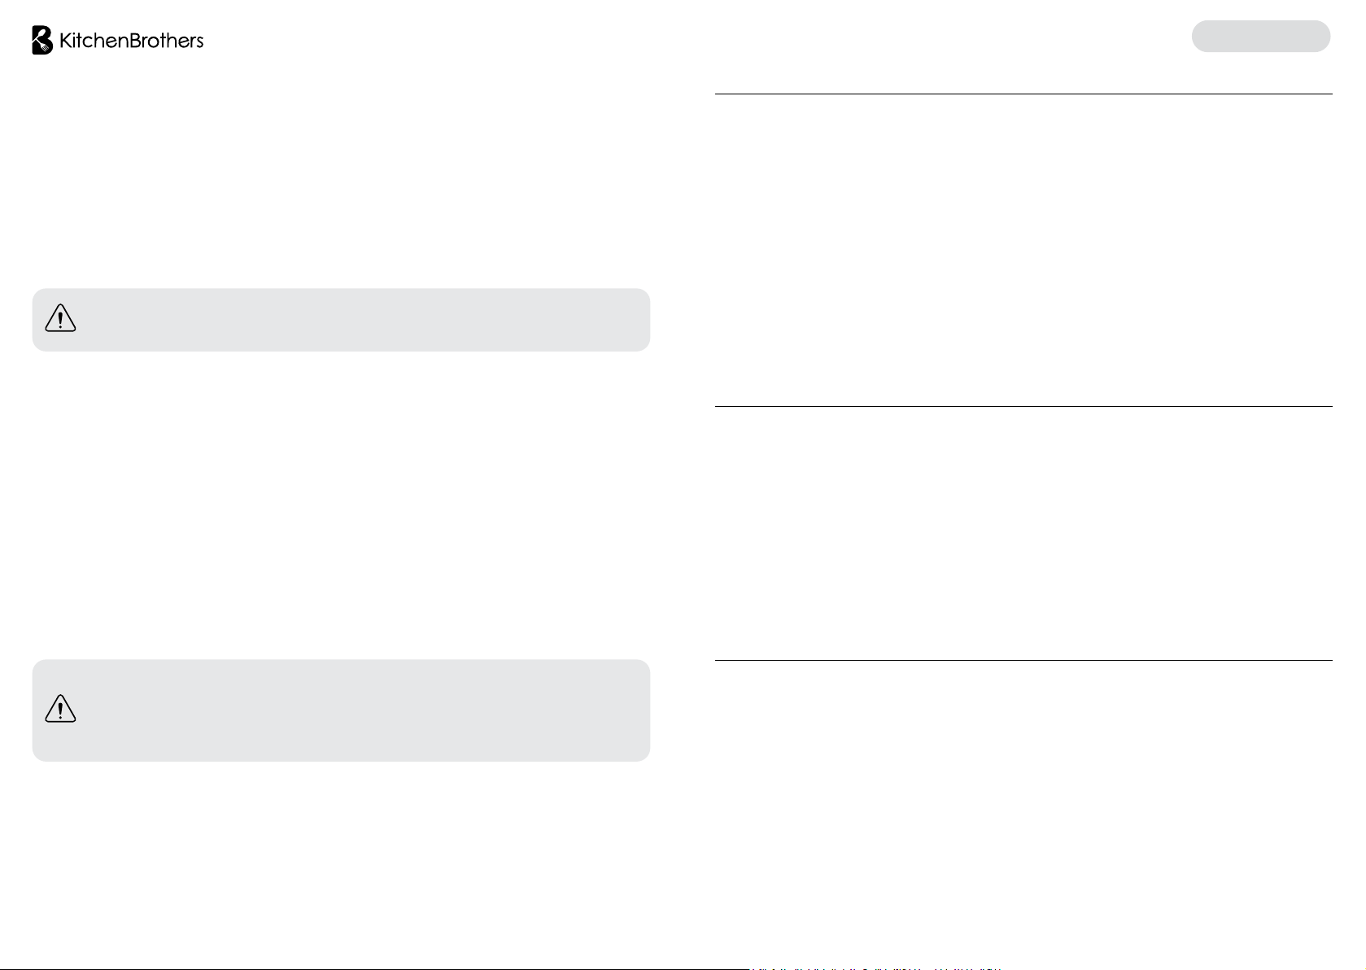
Task: Click the KitchenBrothers B logo mark
Action: 42,40
